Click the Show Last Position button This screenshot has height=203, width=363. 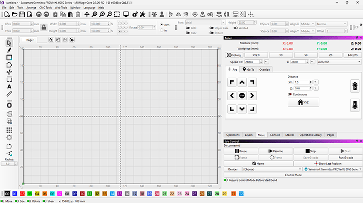click(328, 164)
